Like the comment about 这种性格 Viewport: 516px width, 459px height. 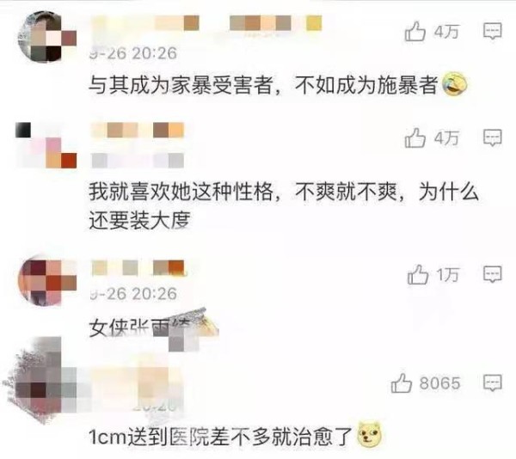tap(415, 138)
